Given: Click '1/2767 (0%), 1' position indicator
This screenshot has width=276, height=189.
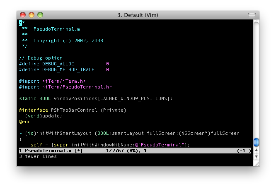Looking at the screenshot, I should pyautogui.click(x=126, y=151).
